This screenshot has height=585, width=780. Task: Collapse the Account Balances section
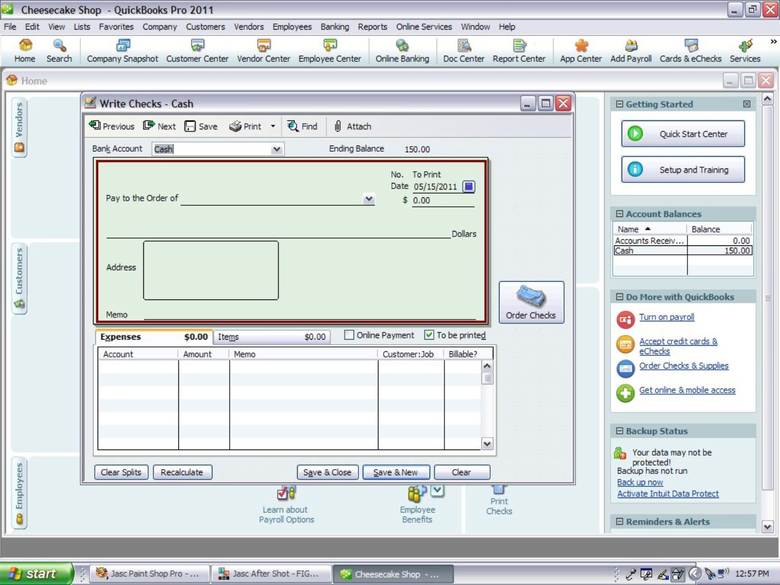(x=619, y=214)
